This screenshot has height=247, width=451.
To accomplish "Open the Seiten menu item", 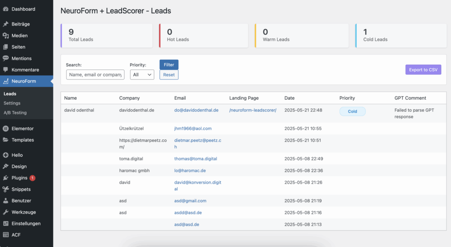I will tap(26, 47).
